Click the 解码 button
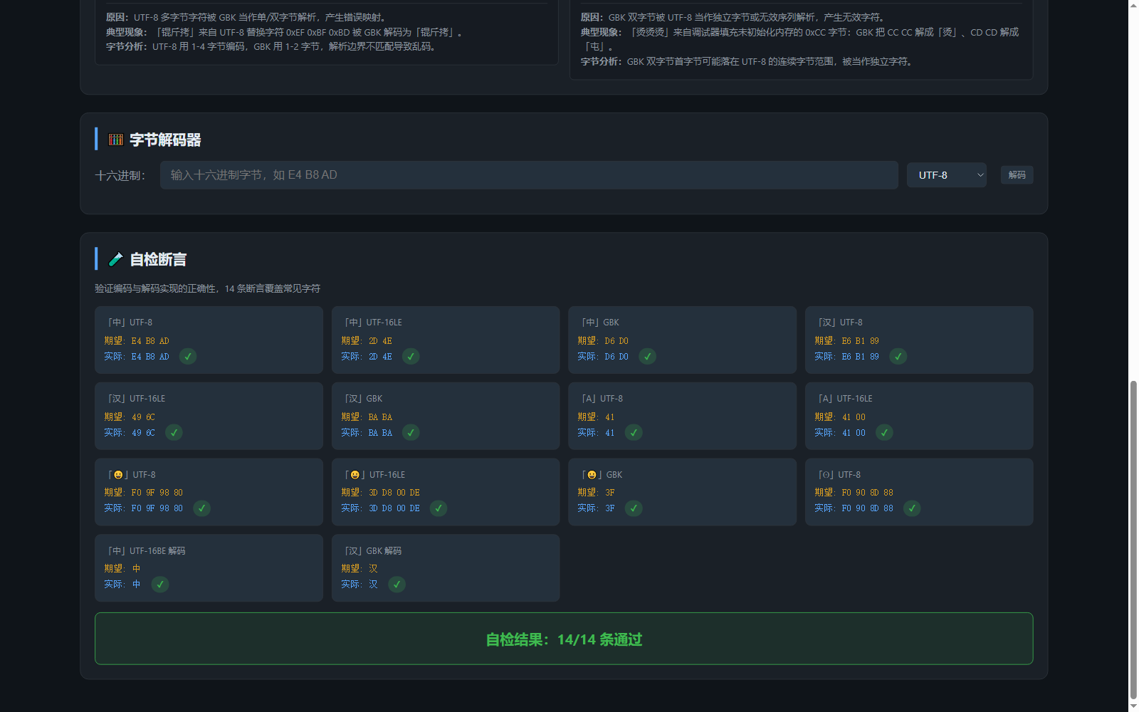The height and width of the screenshot is (712, 1139). 1017,175
